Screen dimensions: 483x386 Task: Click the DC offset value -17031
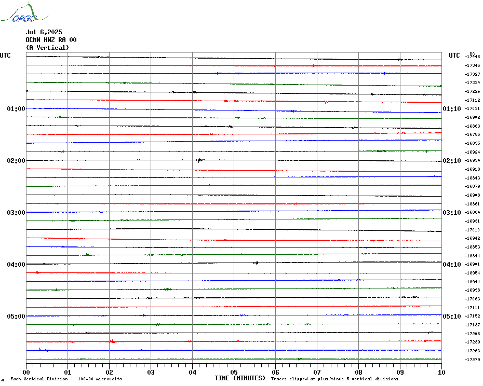coord(472,108)
